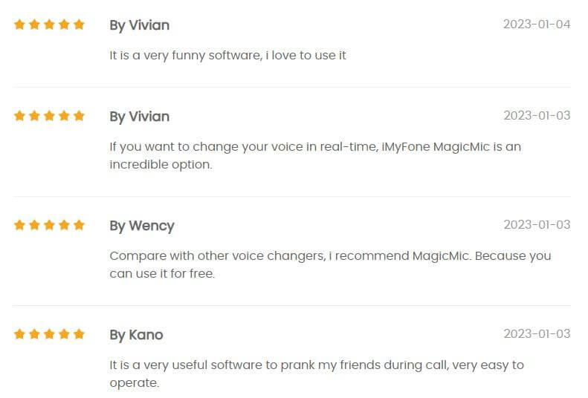Click the first star in Wency's rating

19,225
